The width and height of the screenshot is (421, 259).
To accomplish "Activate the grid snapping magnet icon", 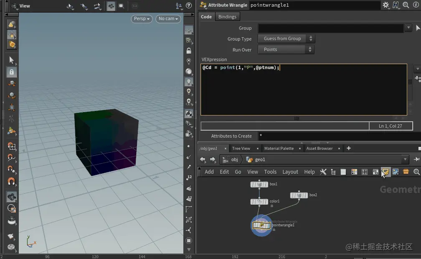I will [11, 146].
